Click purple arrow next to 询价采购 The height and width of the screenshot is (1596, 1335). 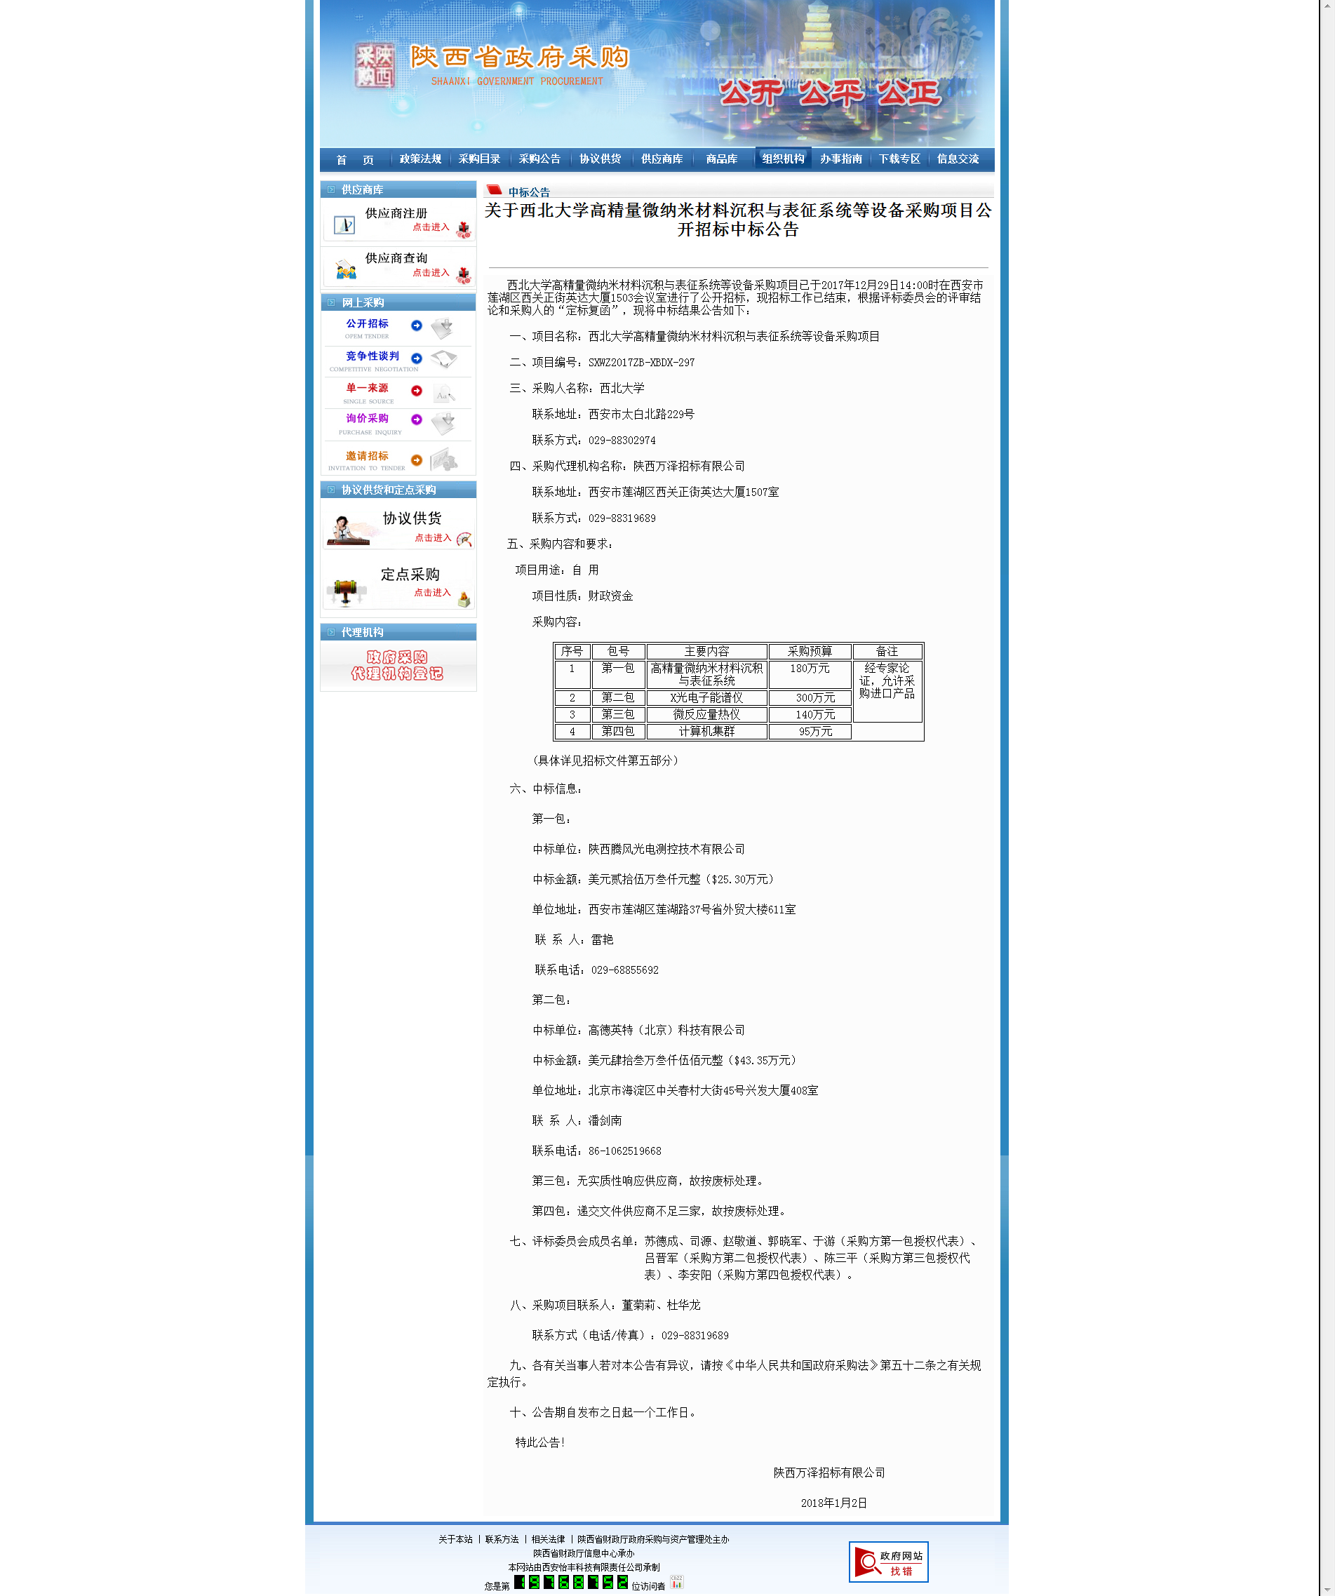[x=417, y=420]
